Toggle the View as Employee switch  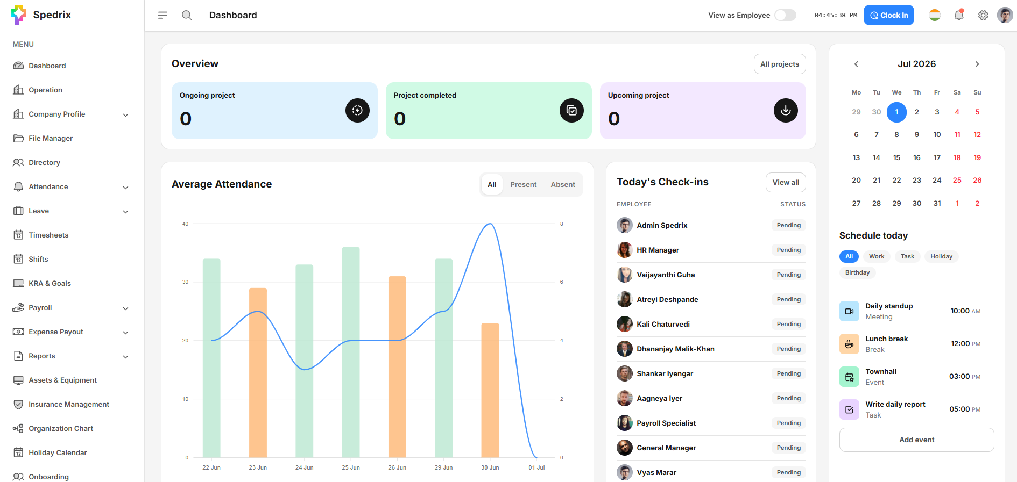(x=785, y=15)
